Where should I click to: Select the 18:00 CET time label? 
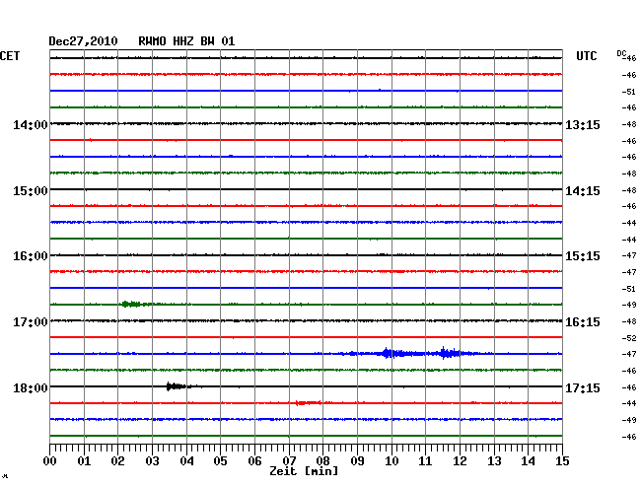(31, 387)
